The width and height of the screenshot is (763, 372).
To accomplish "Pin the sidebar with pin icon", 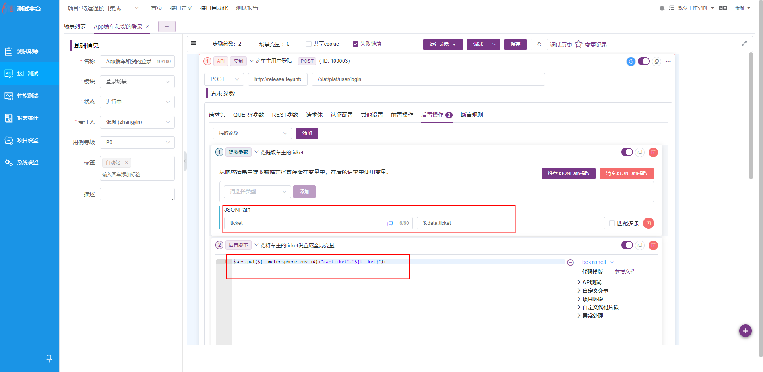I will pos(49,359).
